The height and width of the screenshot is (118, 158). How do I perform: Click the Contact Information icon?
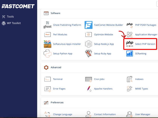coord(88,114)
